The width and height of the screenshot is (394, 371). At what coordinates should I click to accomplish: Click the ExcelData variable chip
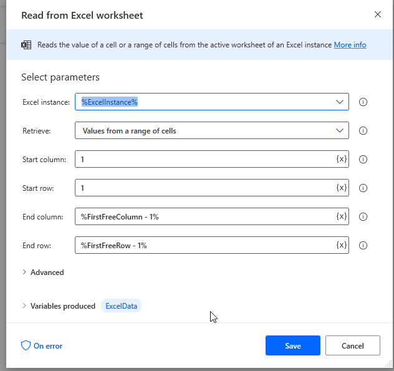[122, 306]
